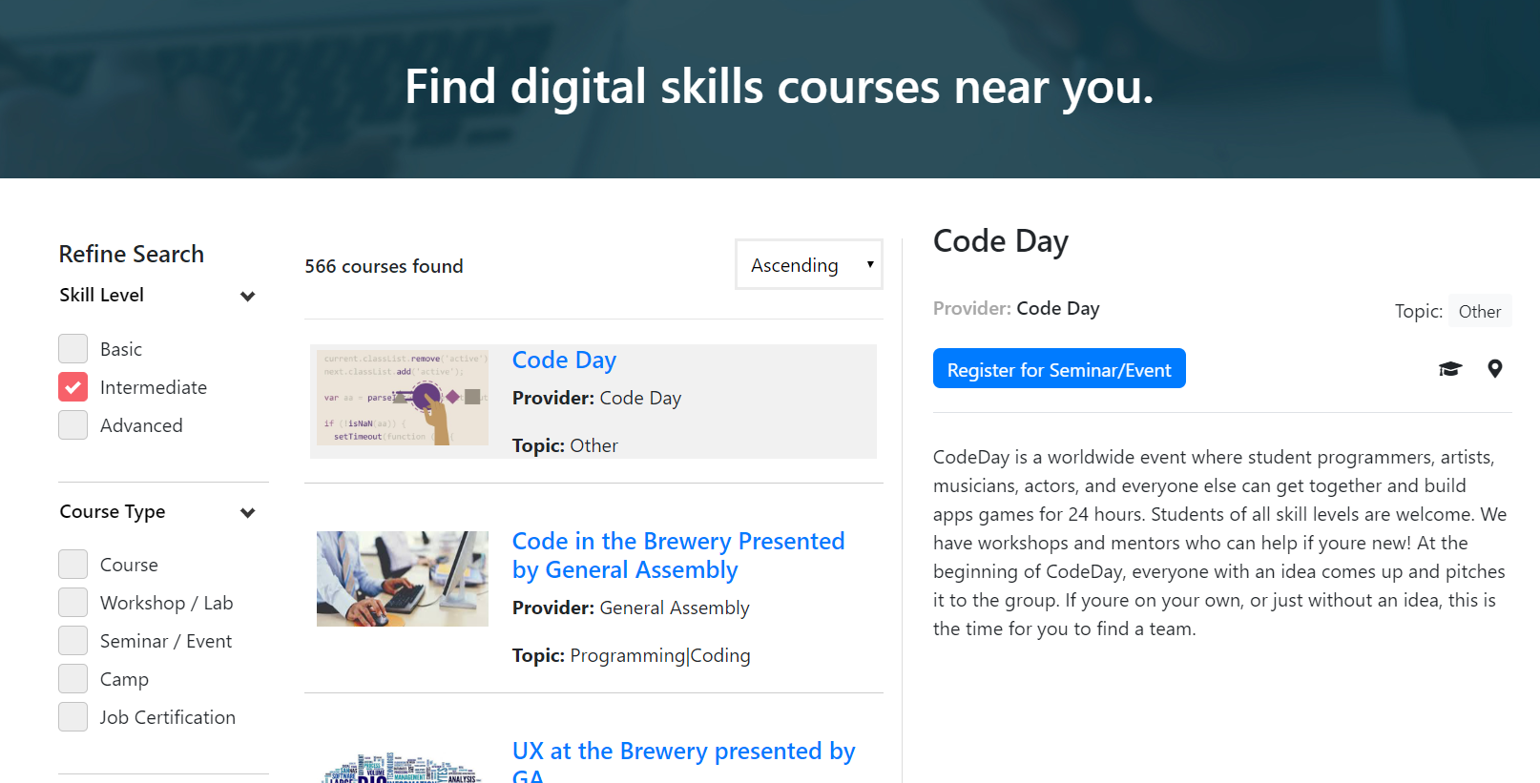Tick the Course type checkbox

coord(73,565)
